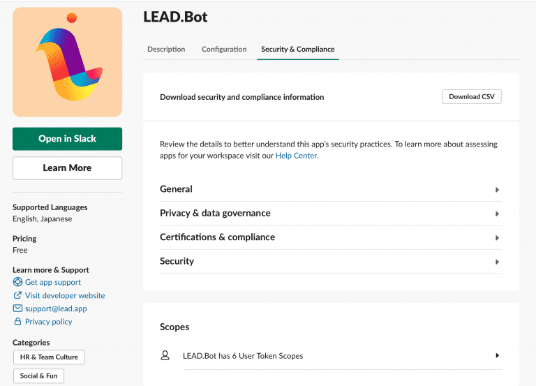Viewport: 536px width, 386px height.
Task: Select the HR & Team Culture category tag
Action: tap(49, 357)
